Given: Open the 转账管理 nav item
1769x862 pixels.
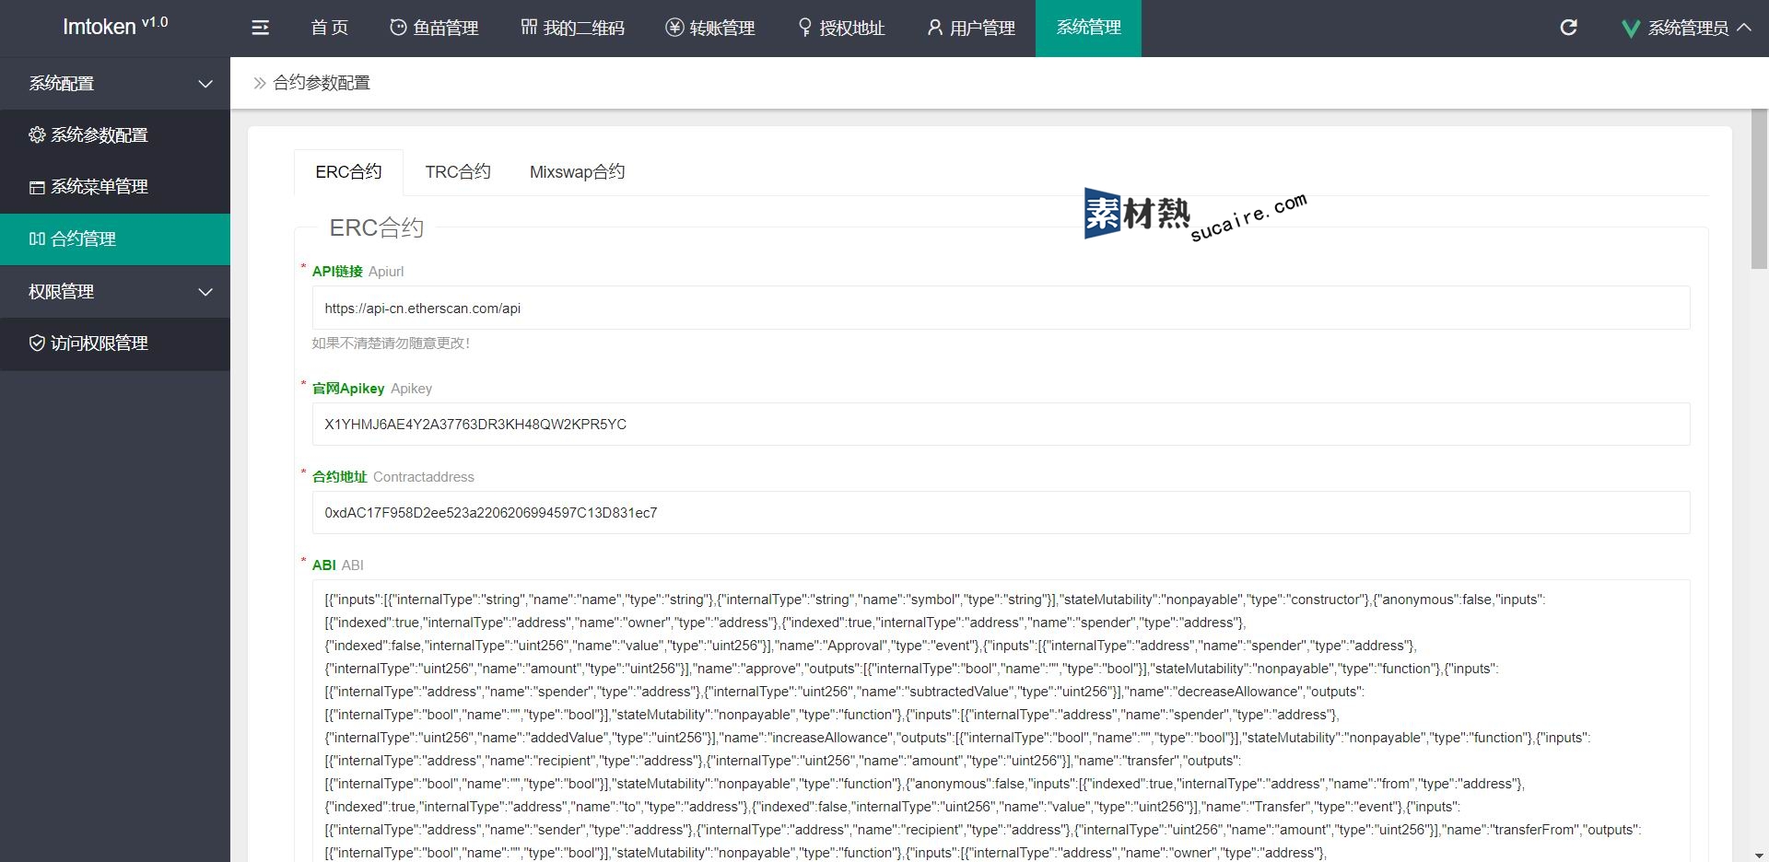Looking at the screenshot, I should click(710, 28).
